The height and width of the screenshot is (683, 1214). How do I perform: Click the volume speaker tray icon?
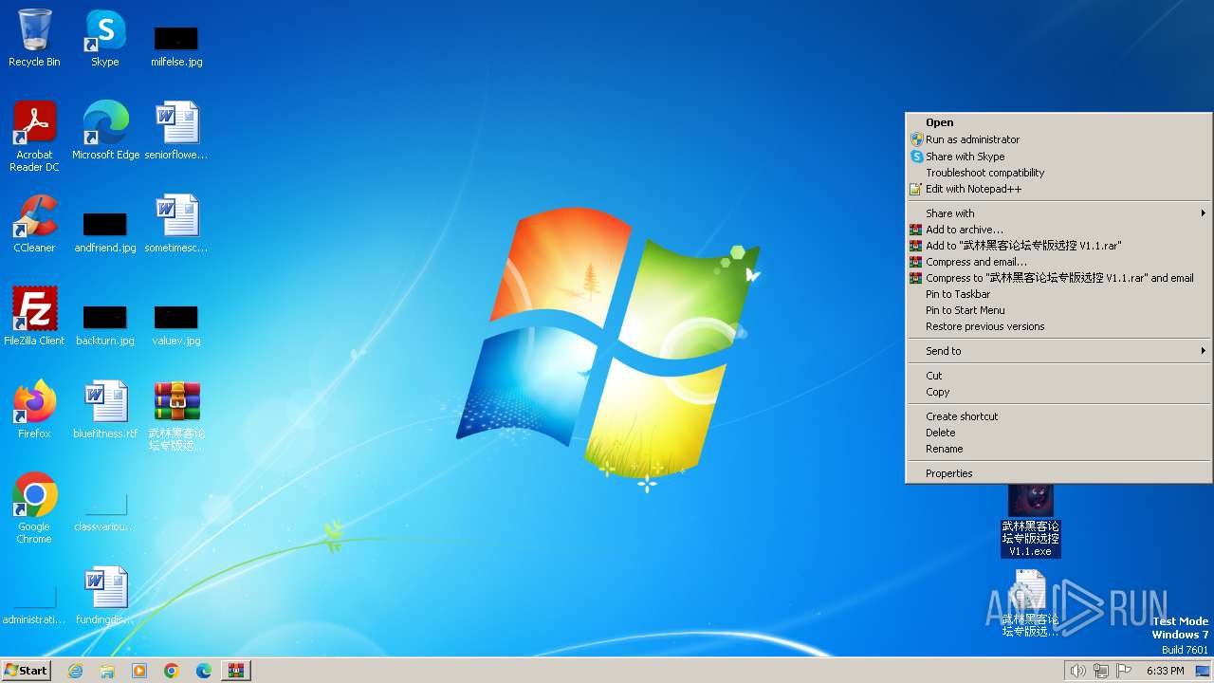click(x=1077, y=671)
